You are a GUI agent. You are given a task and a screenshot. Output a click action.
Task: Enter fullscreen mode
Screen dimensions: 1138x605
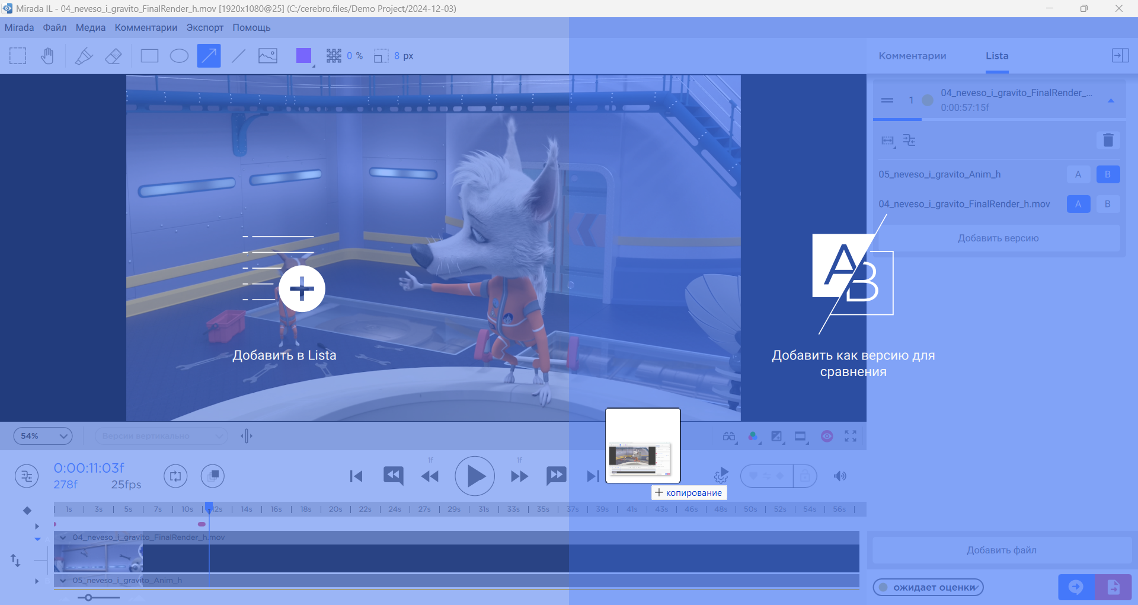851,436
